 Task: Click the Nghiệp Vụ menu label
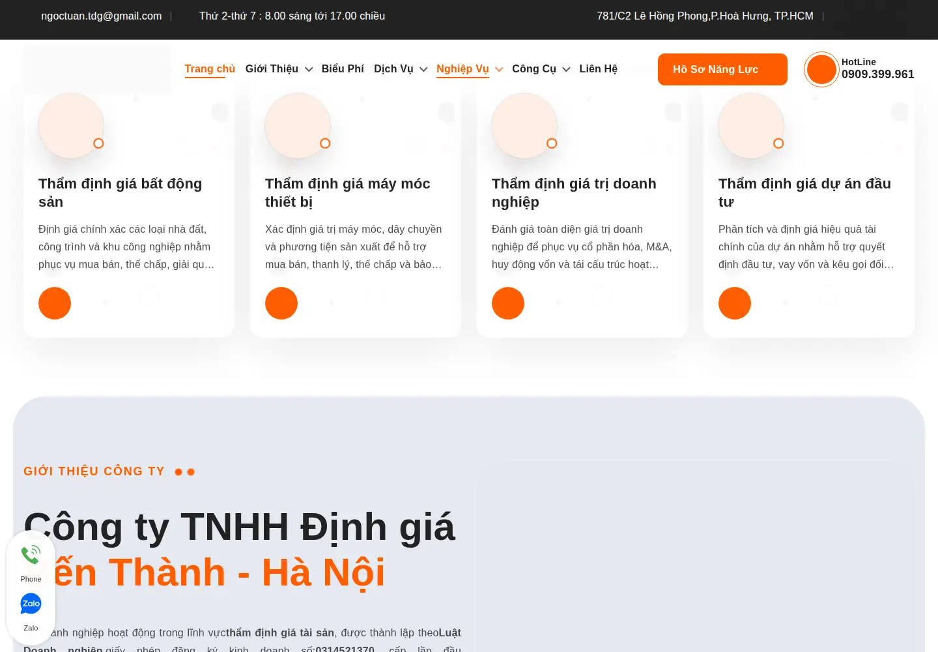[x=462, y=69]
